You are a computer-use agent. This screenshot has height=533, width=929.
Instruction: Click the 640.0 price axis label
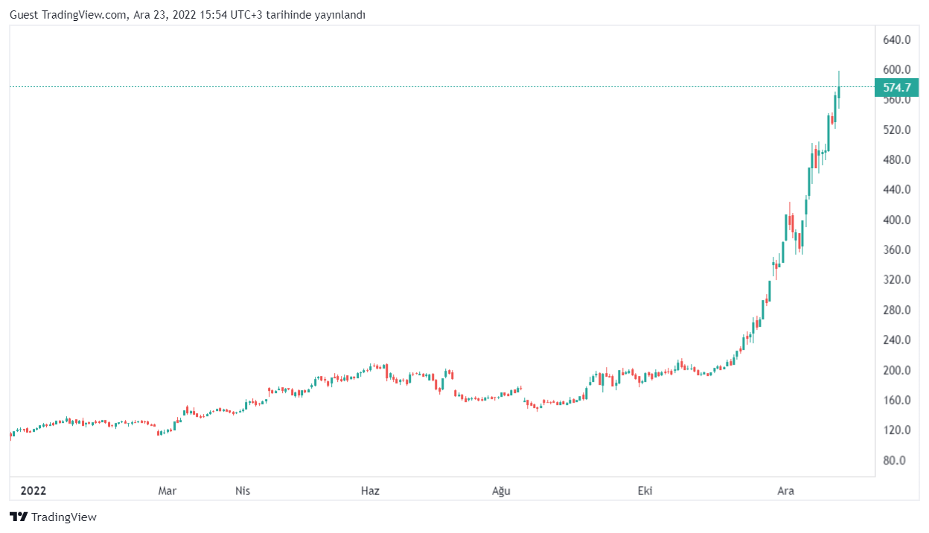(896, 39)
